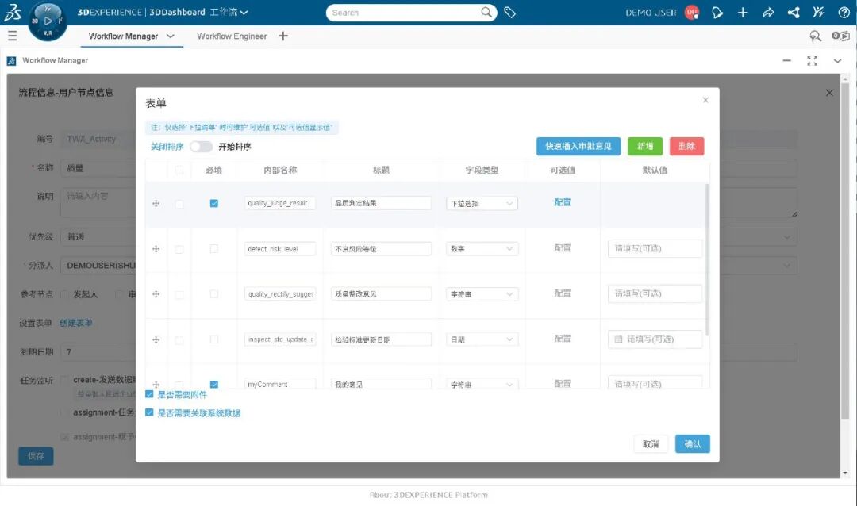Click the search magnifier icon
857x506 pixels.
click(486, 12)
